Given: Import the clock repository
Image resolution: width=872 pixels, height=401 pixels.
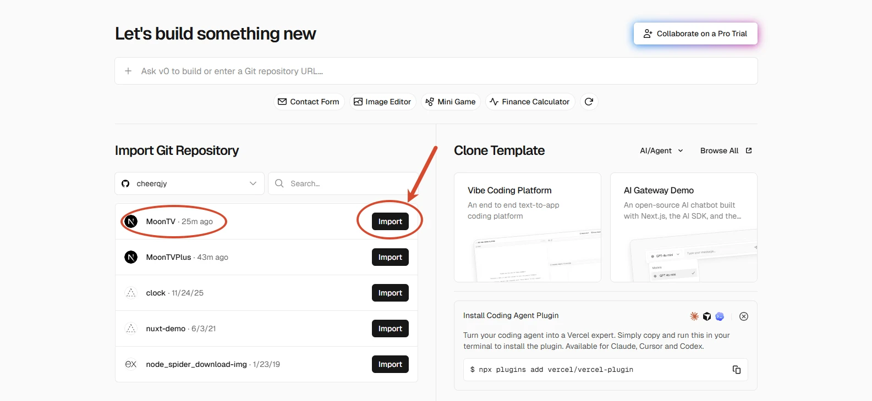Looking at the screenshot, I should click(x=390, y=293).
